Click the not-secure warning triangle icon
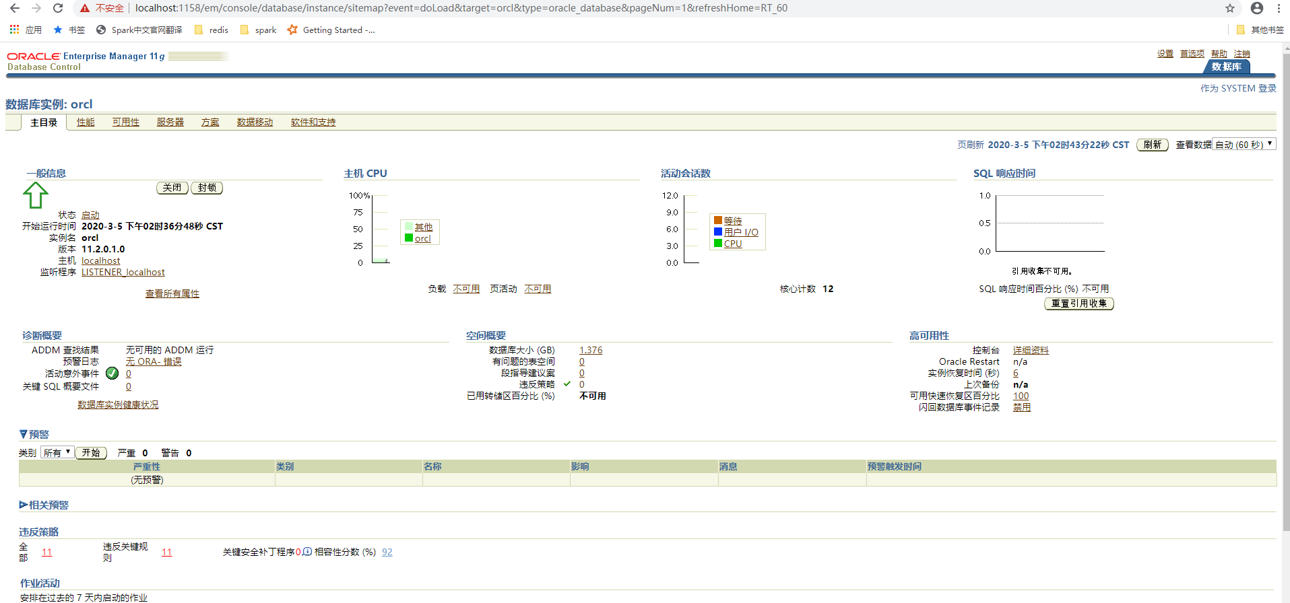The width and height of the screenshot is (1290, 603). coord(85,8)
